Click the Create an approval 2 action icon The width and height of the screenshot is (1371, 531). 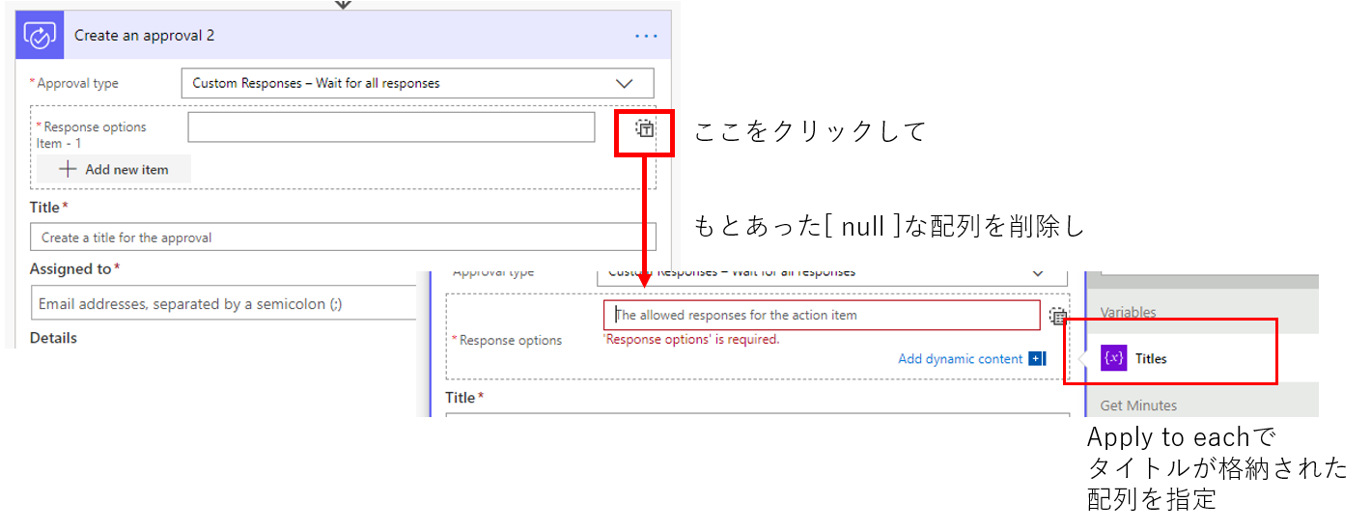click(41, 36)
